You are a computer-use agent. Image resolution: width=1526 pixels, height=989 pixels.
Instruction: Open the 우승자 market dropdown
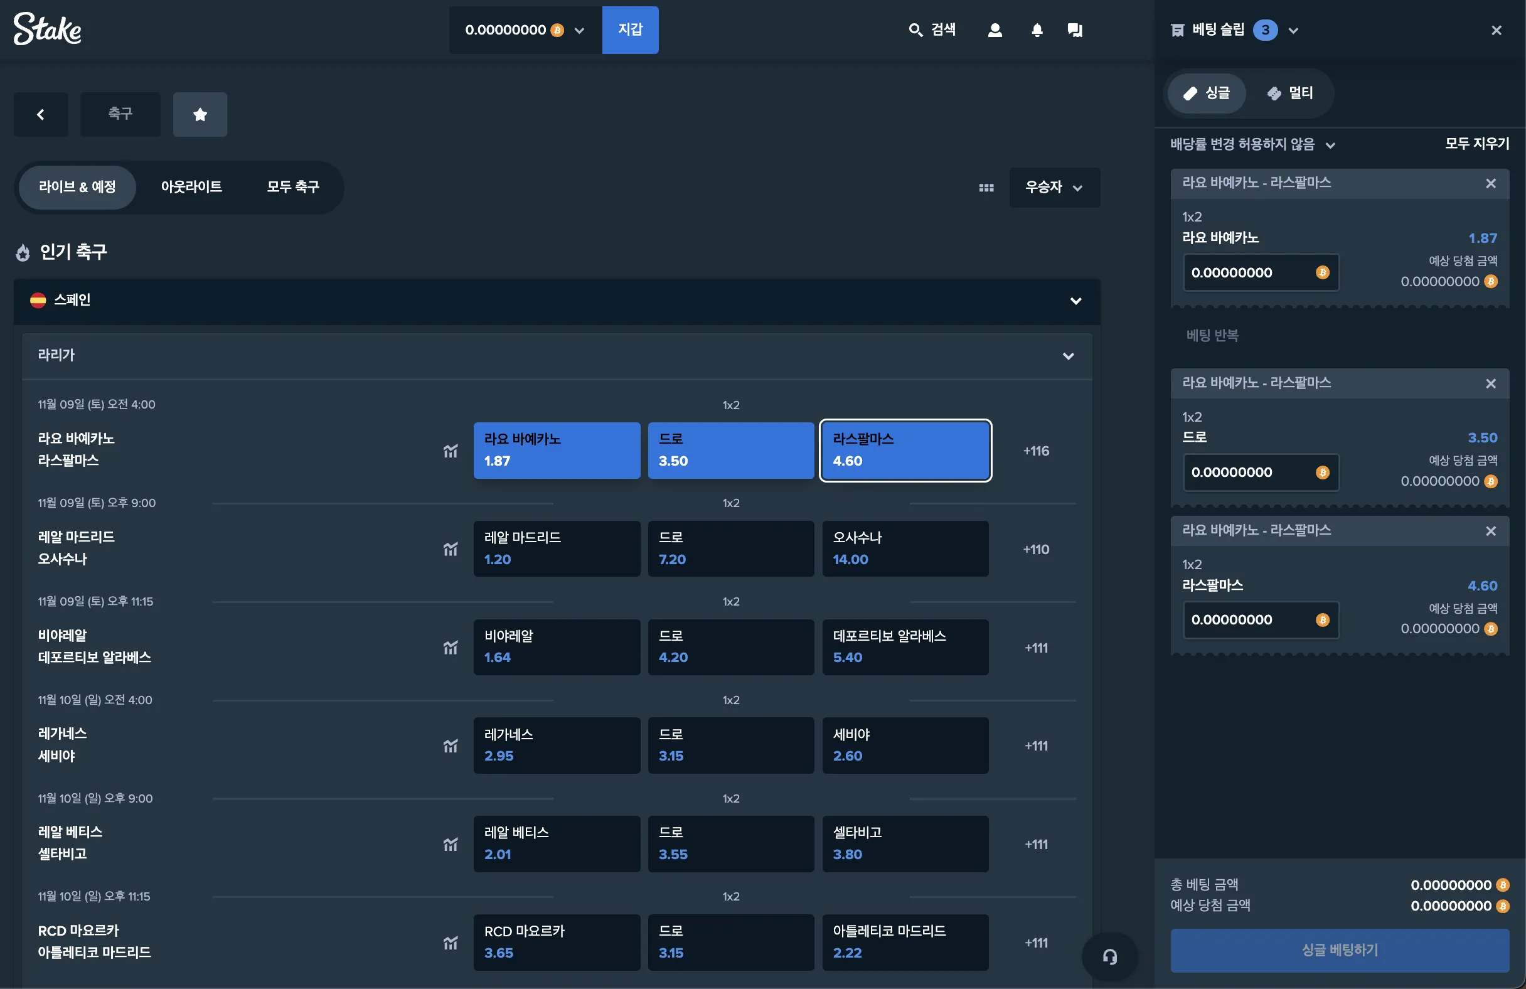(x=1055, y=187)
